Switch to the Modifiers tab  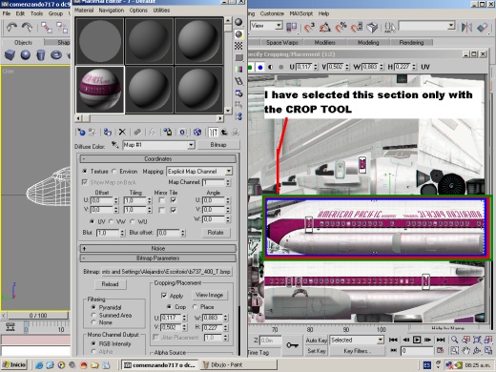[x=324, y=42]
